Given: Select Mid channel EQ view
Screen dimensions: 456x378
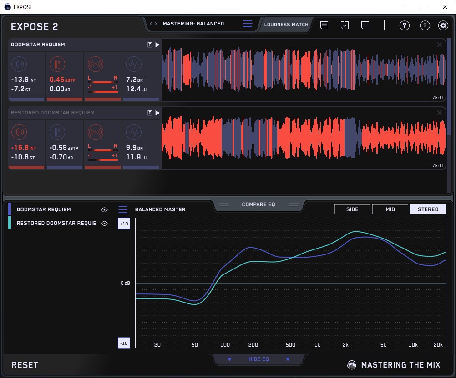Looking at the screenshot, I should point(390,209).
